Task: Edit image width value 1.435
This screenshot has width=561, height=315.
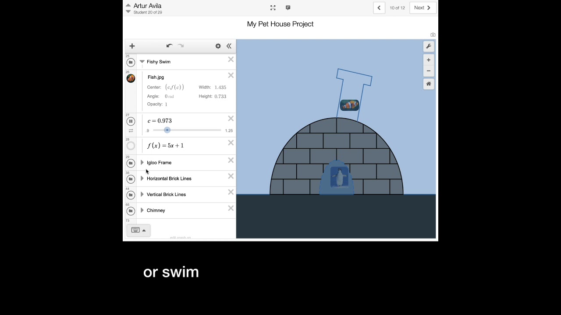Action: [220, 87]
